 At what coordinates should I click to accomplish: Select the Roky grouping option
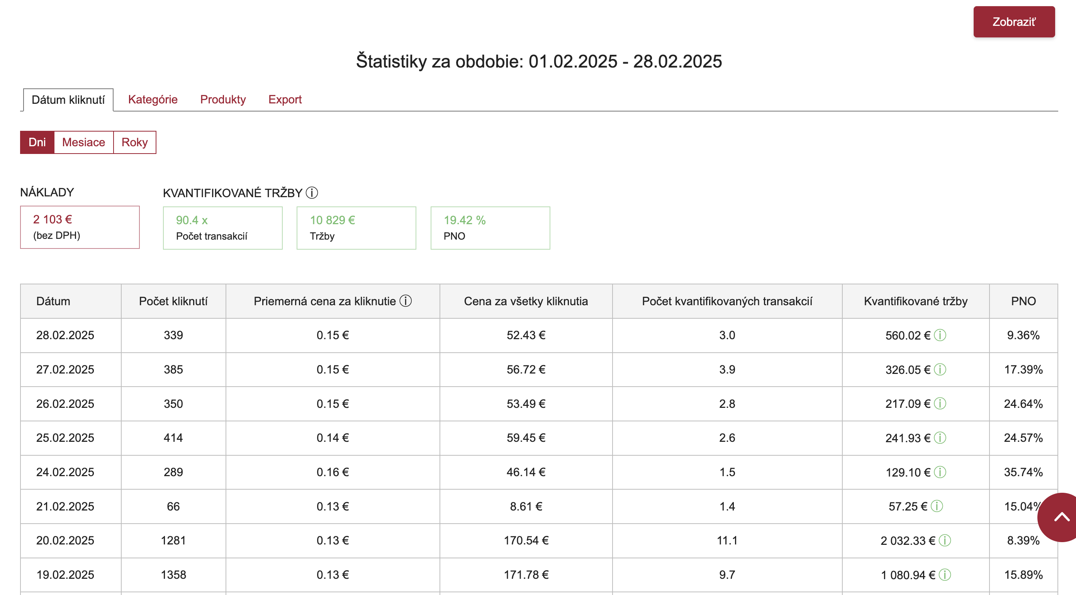click(134, 142)
